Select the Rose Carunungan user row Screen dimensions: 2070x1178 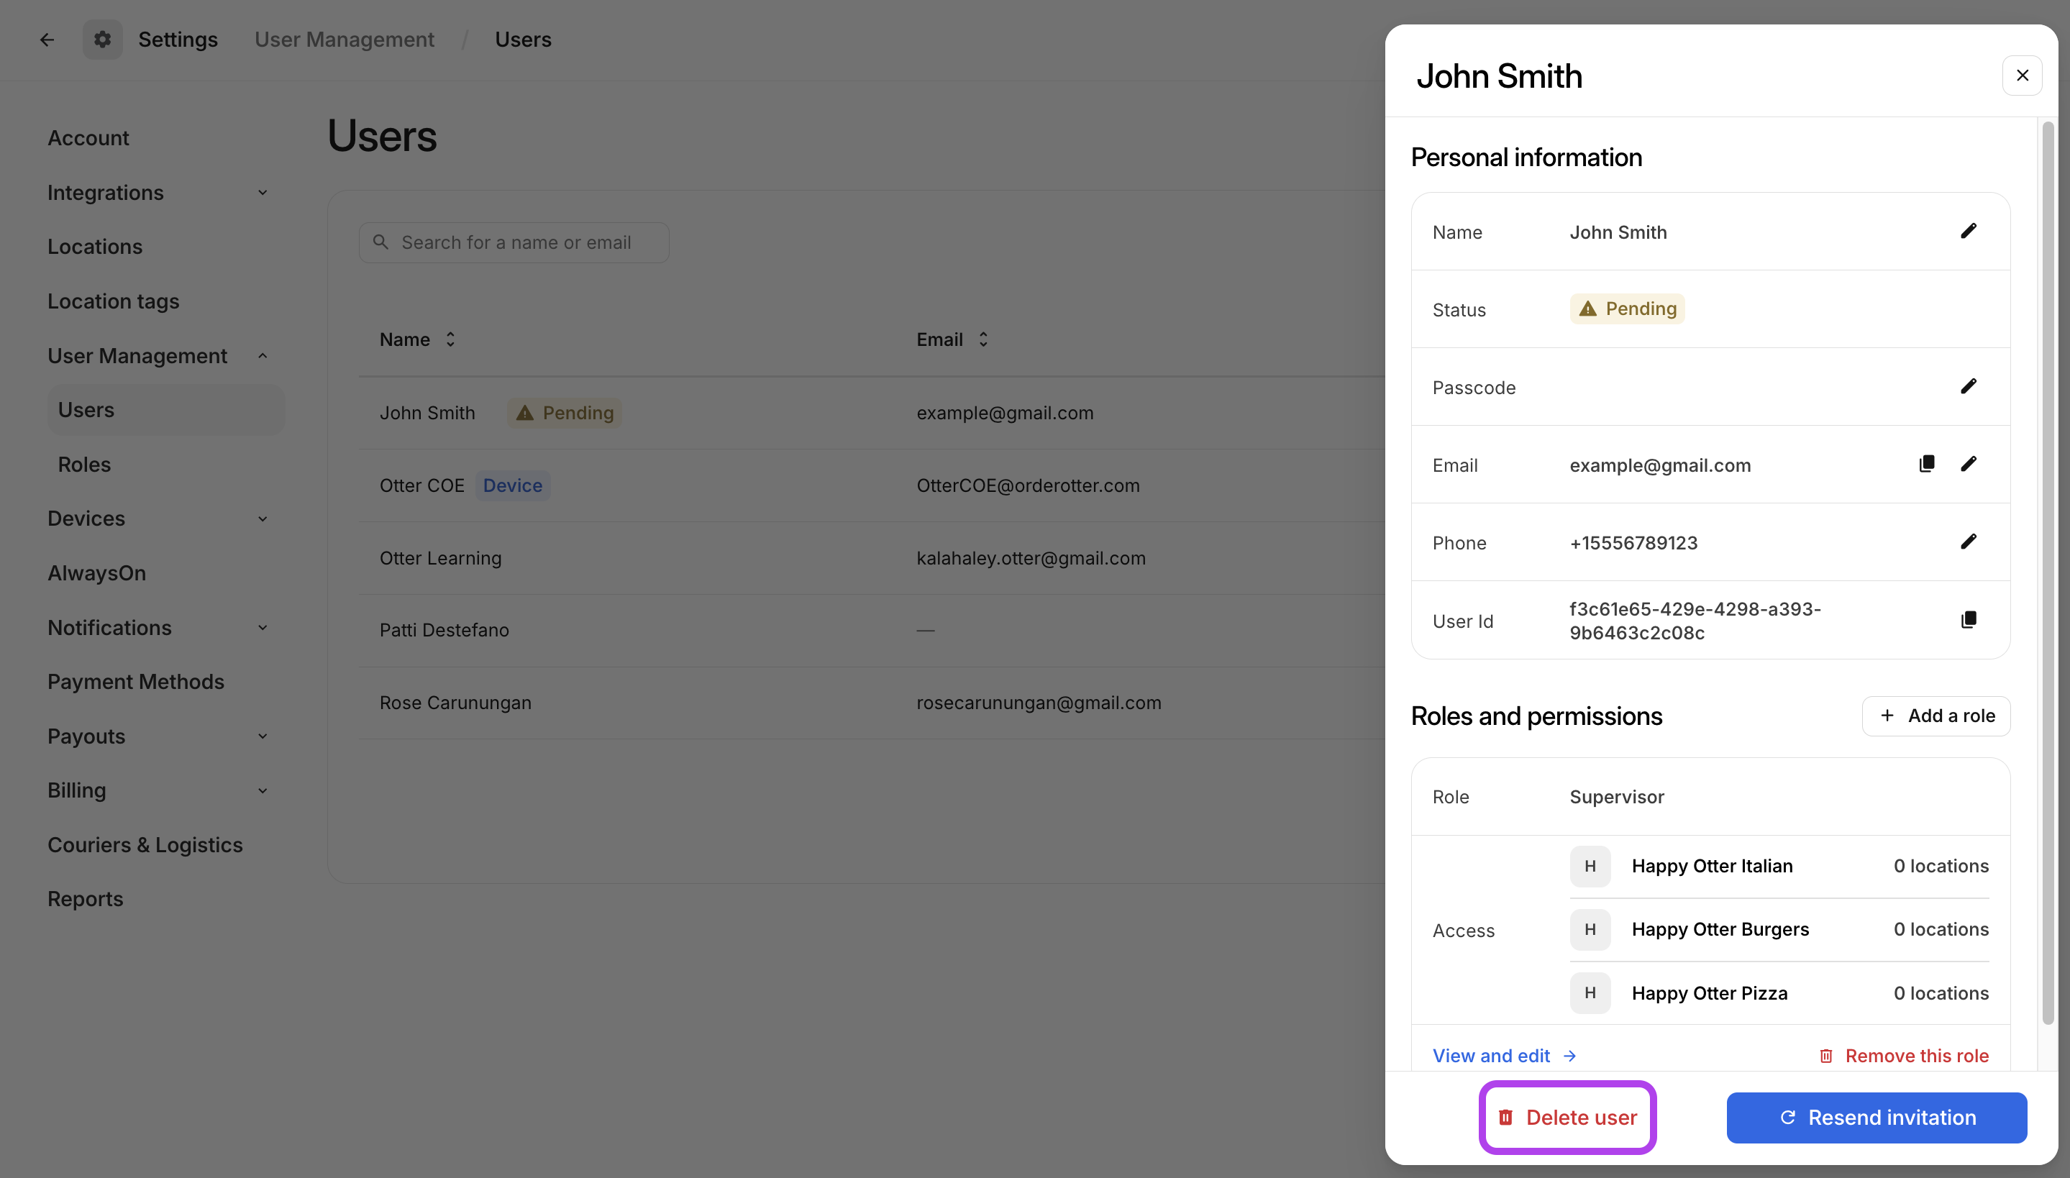[x=871, y=703]
